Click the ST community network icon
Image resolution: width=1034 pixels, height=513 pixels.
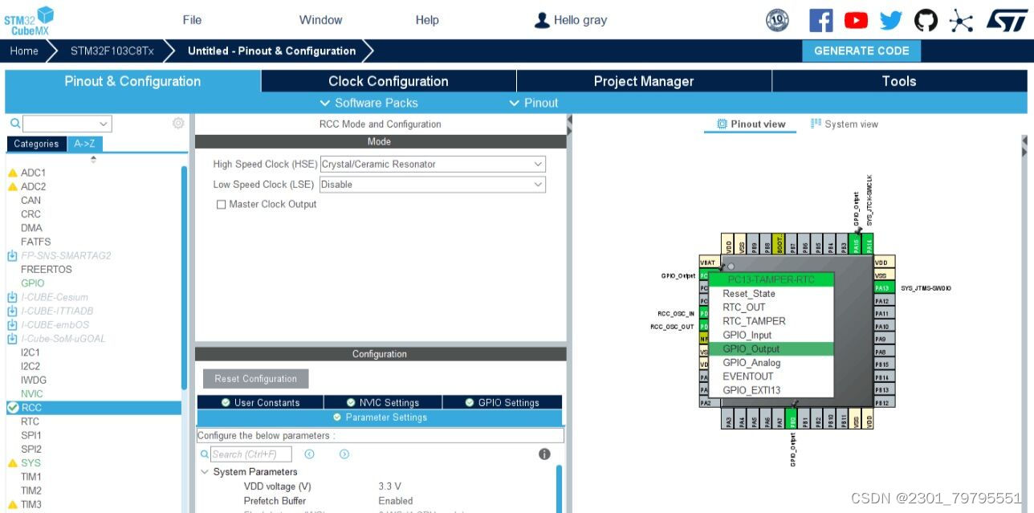pos(961,20)
